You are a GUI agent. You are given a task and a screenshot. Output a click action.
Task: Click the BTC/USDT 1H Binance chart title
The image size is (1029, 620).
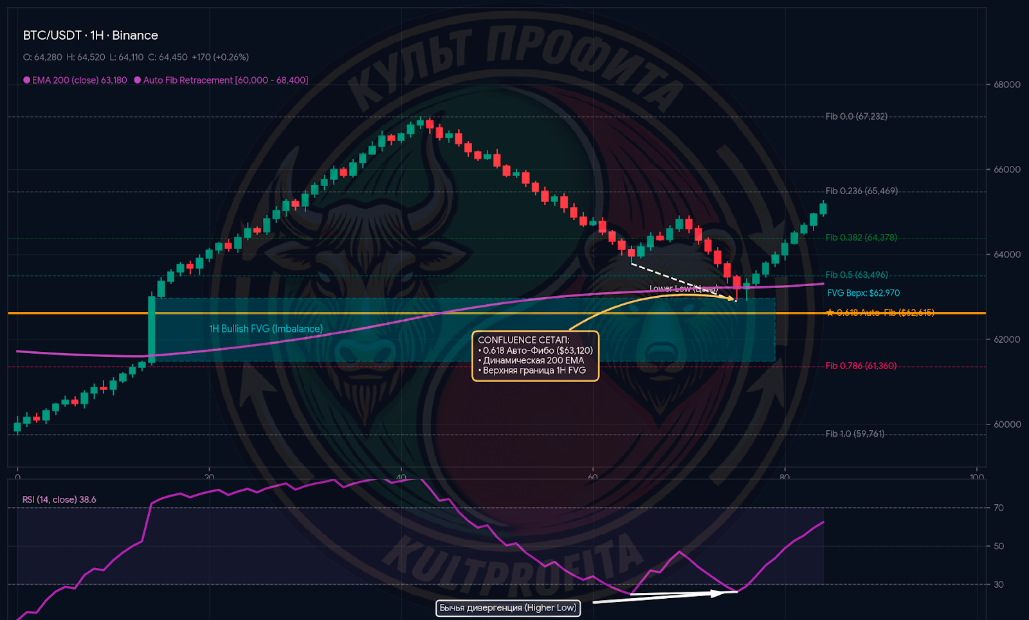coord(91,35)
